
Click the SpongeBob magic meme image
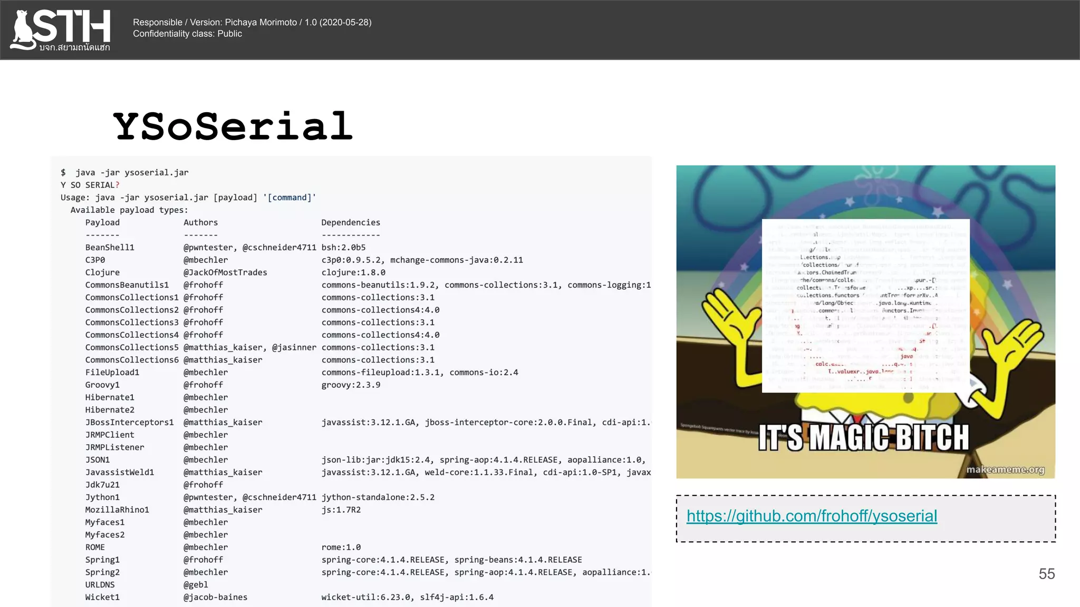(x=865, y=322)
